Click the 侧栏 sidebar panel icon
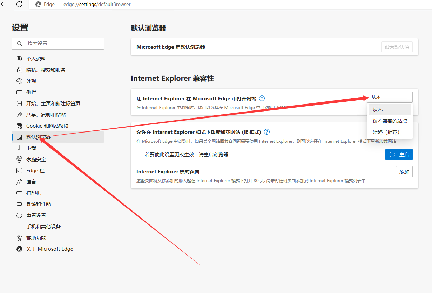This screenshot has height=293, width=432. pyautogui.click(x=19, y=92)
